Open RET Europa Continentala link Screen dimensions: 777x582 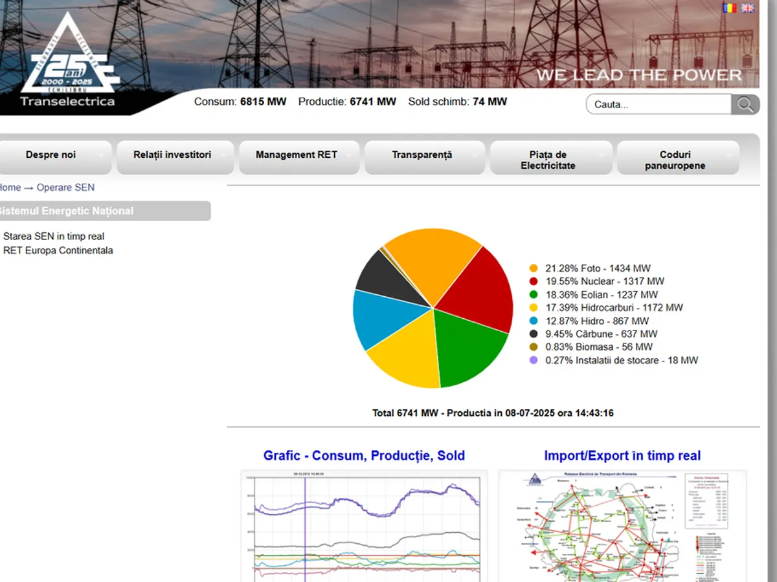coord(58,251)
